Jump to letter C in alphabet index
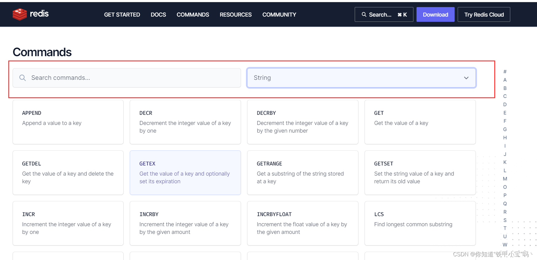This screenshot has height=260, width=537. [505, 96]
